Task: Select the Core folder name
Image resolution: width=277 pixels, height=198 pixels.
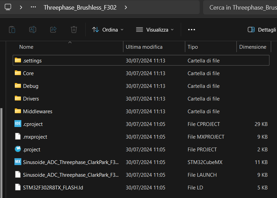Action: [x=28, y=73]
